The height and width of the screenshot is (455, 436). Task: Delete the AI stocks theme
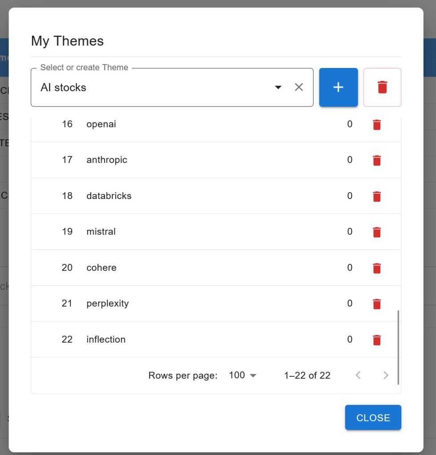[x=382, y=88]
